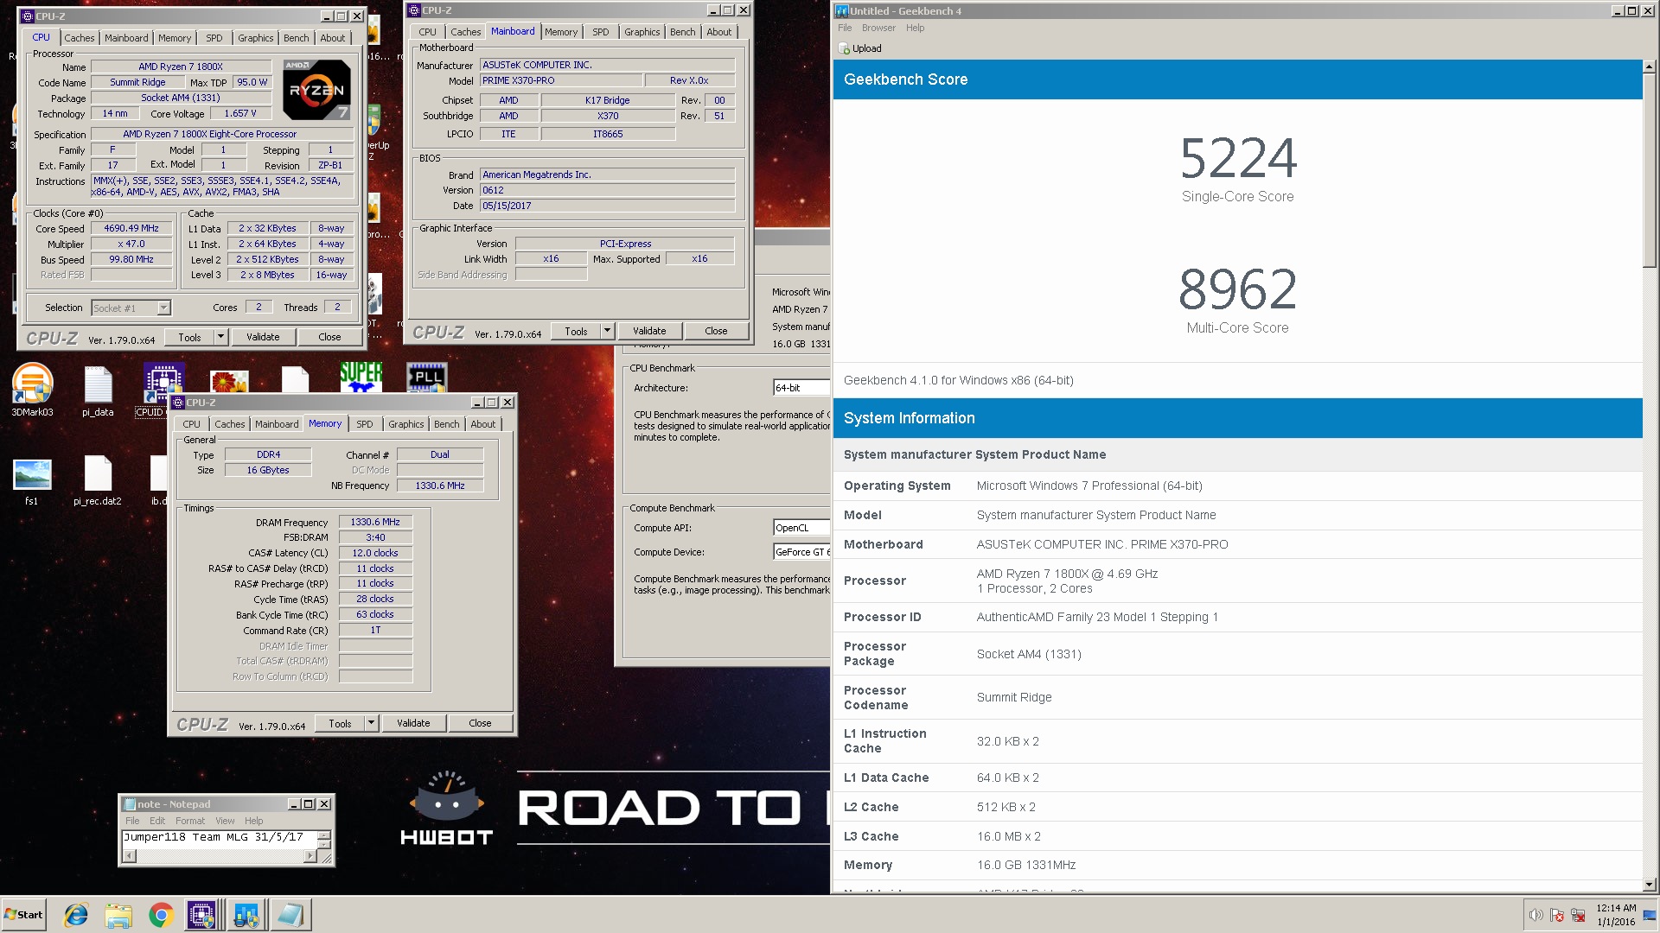Switch to CPU-Z in taskbar
The height and width of the screenshot is (933, 1660).
pyautogui.click(x=202, y=915)
